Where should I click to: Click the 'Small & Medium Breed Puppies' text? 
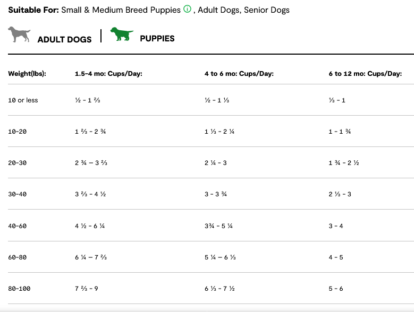[121, 10]
